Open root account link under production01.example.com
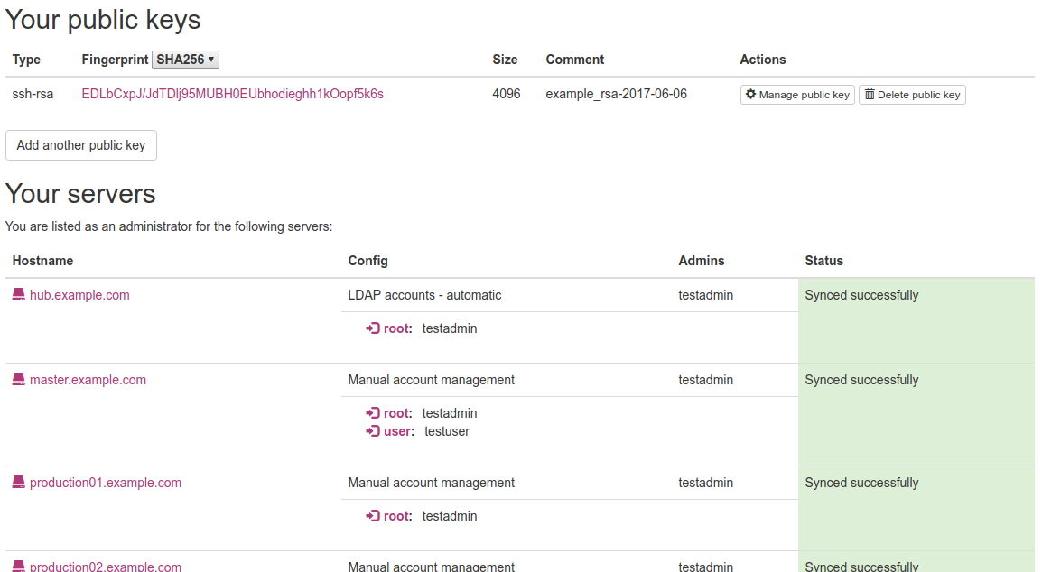Screen dimensions: 1042x572 coord(396,516)
